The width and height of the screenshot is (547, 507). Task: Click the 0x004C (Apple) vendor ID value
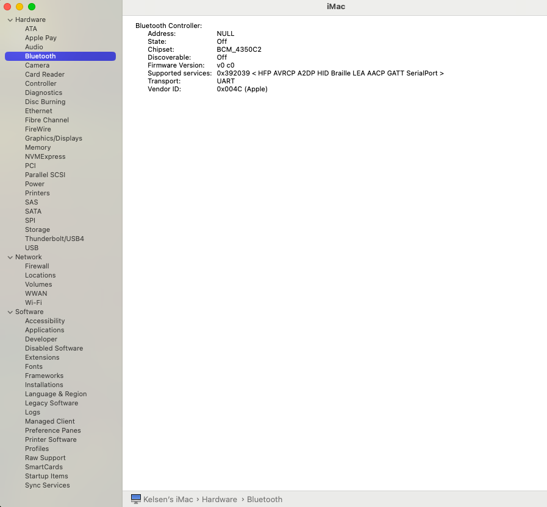pyautogui.click(x=242, y=89)
